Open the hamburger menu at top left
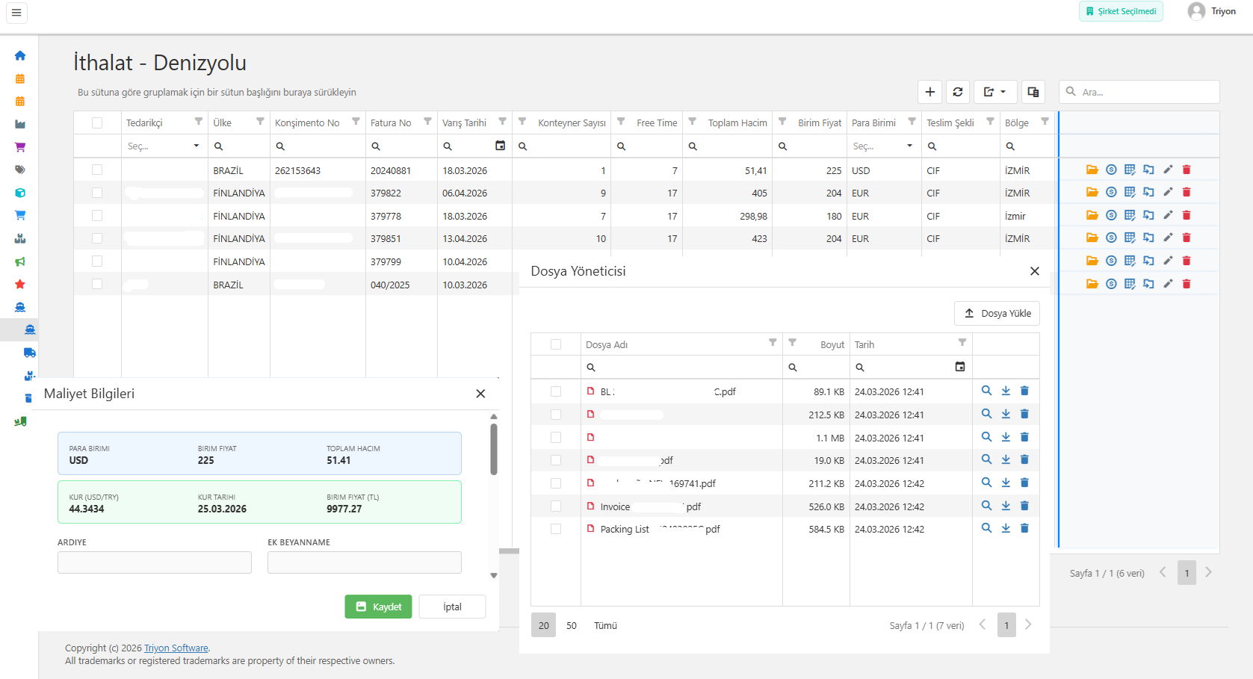 pos(16,13)
